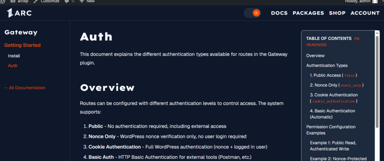Click the Auth page title
Screen dimensions: 384x161
pos(96,37)
